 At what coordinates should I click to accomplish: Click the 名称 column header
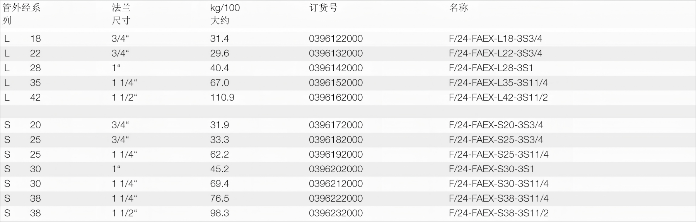coord(459,8)
